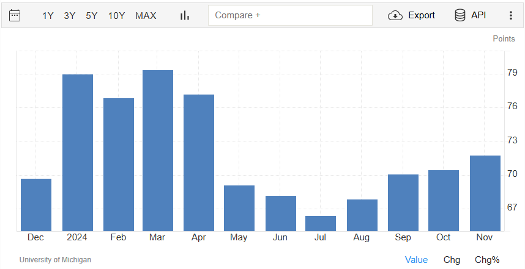The height and width of the screenshot is (269, 525).
Task: Click the database API icon
Action: 460,15
